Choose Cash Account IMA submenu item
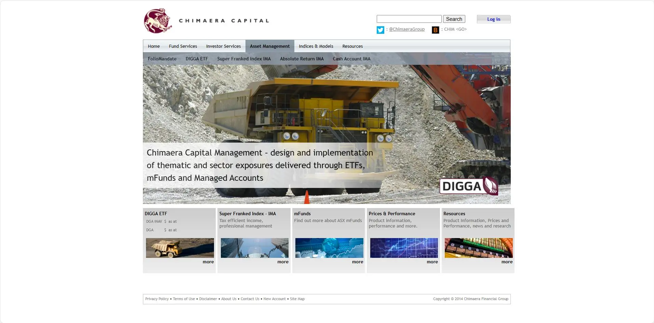 (x=351, y=59)
